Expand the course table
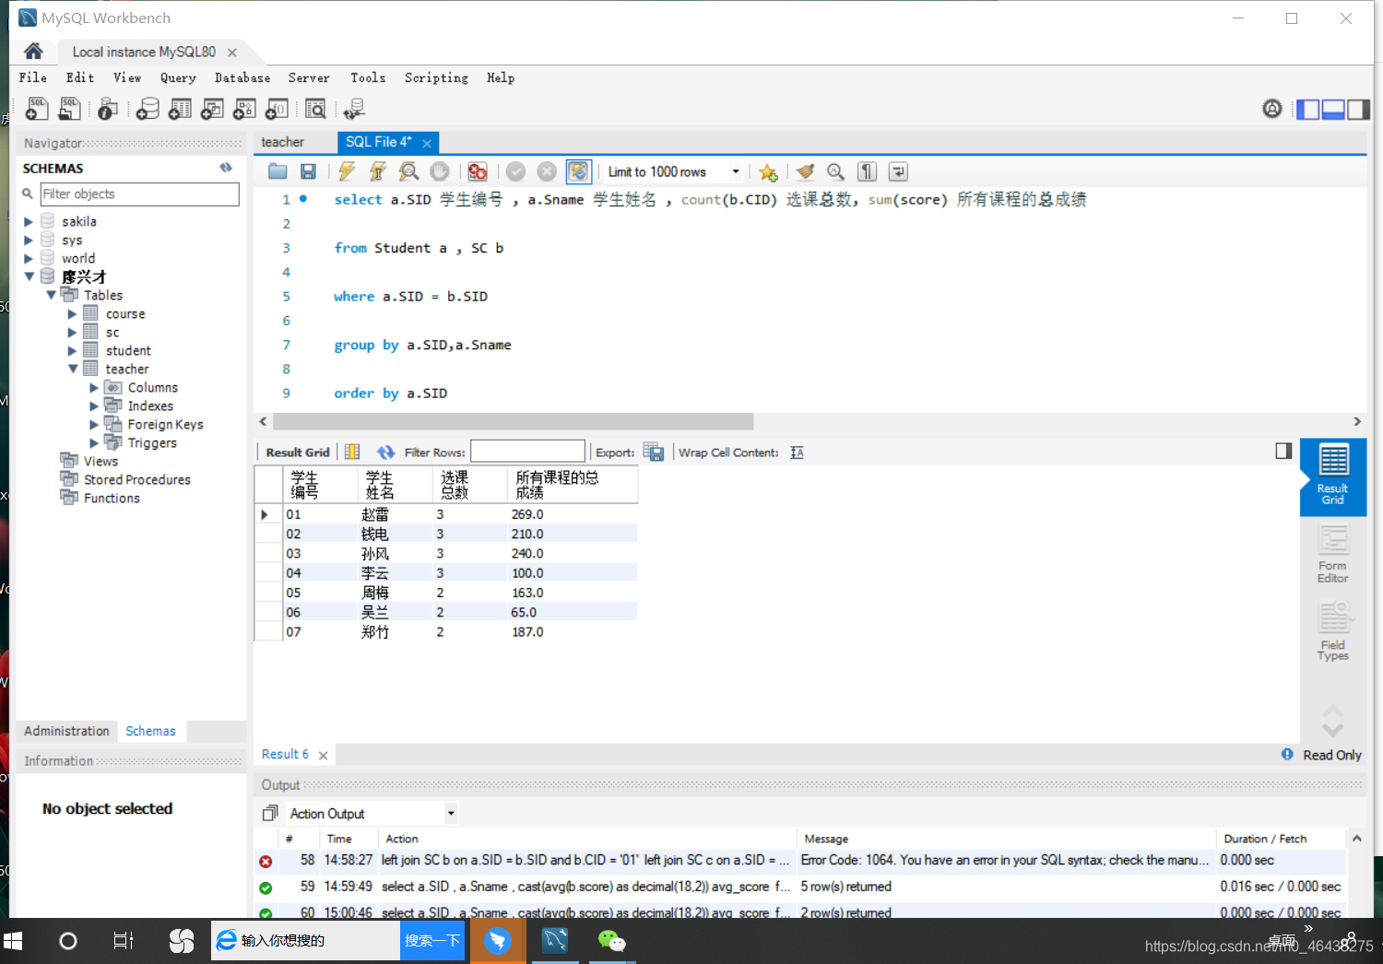The height and width of the screenshot is (964, 1383). [73, 313]
